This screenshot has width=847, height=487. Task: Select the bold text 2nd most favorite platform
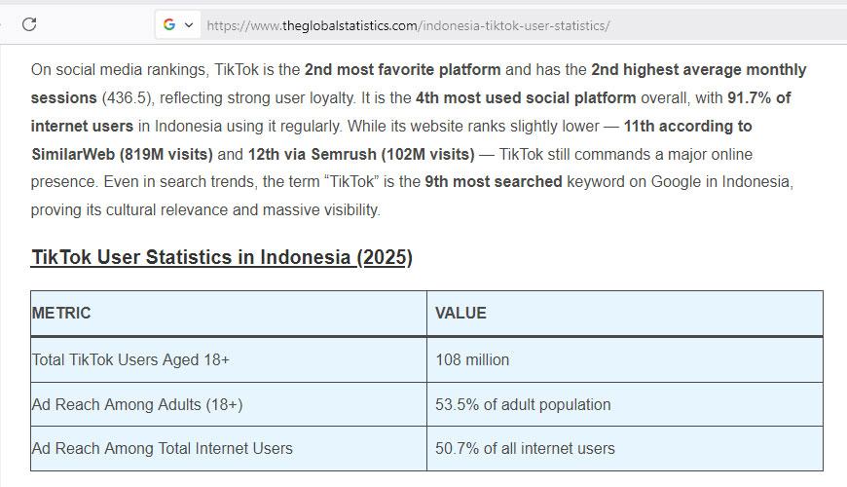(x=402, y=70)
